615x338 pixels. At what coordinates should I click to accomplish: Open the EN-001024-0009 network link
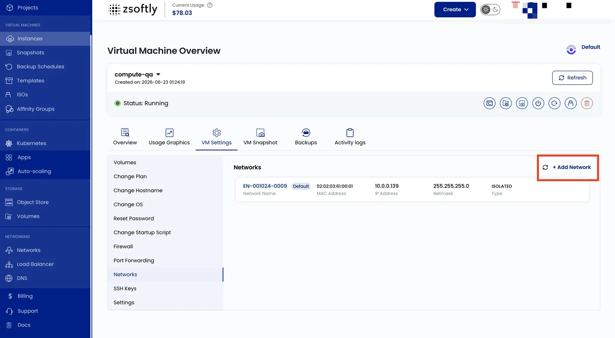(265, 186)
